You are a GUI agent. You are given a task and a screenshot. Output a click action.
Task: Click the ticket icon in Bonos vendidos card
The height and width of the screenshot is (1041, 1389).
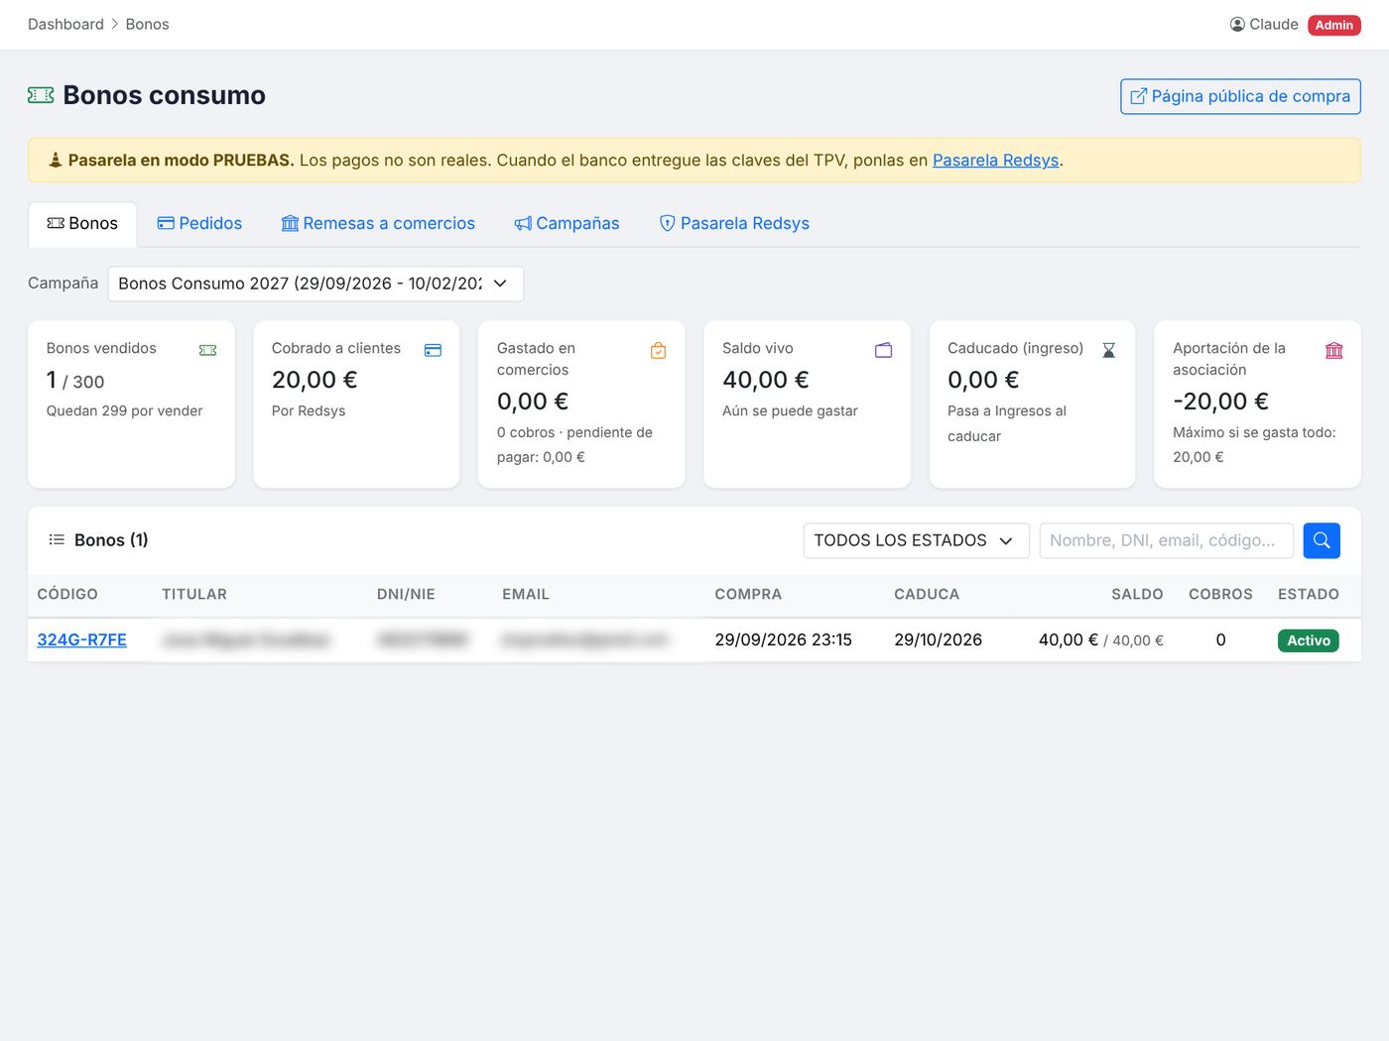click(x=207, y=350)
